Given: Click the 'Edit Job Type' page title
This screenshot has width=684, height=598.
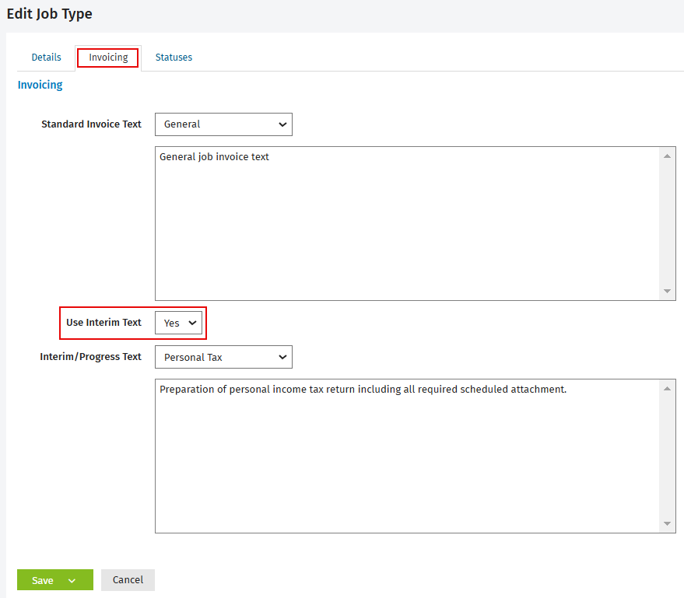Looking at the screenshot, I should 49,14.
